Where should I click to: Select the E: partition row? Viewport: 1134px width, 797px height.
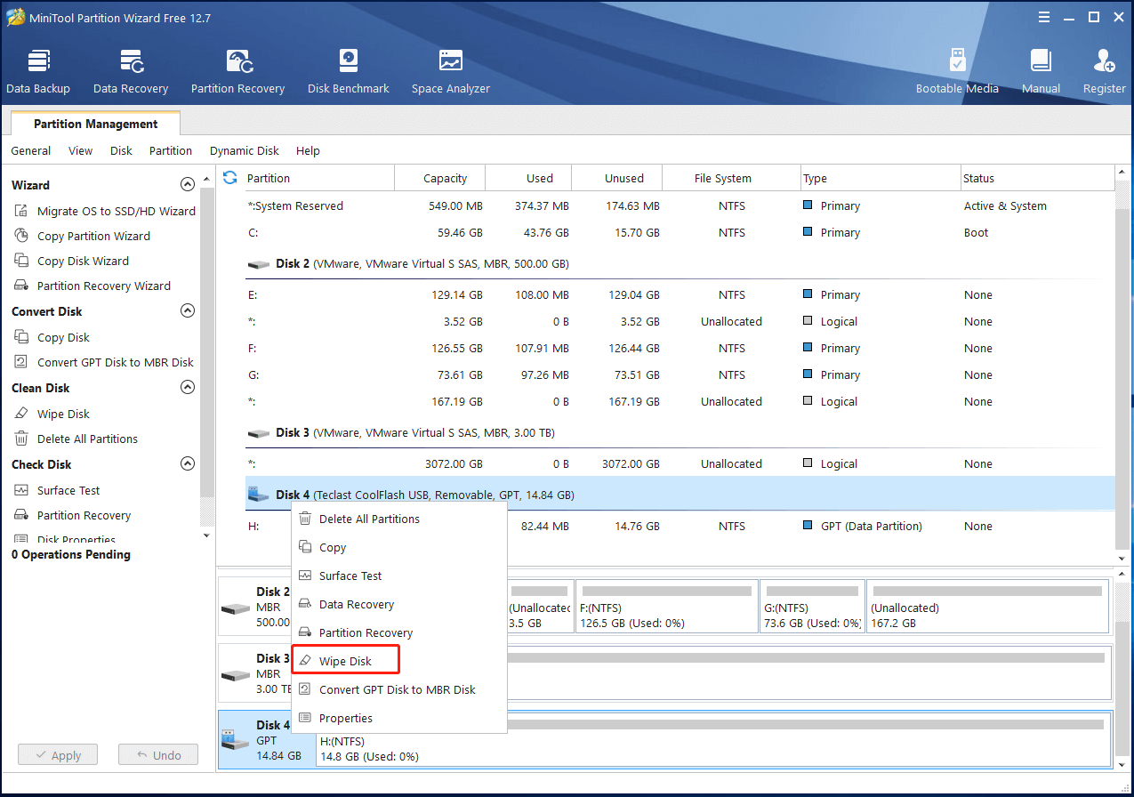680,294
